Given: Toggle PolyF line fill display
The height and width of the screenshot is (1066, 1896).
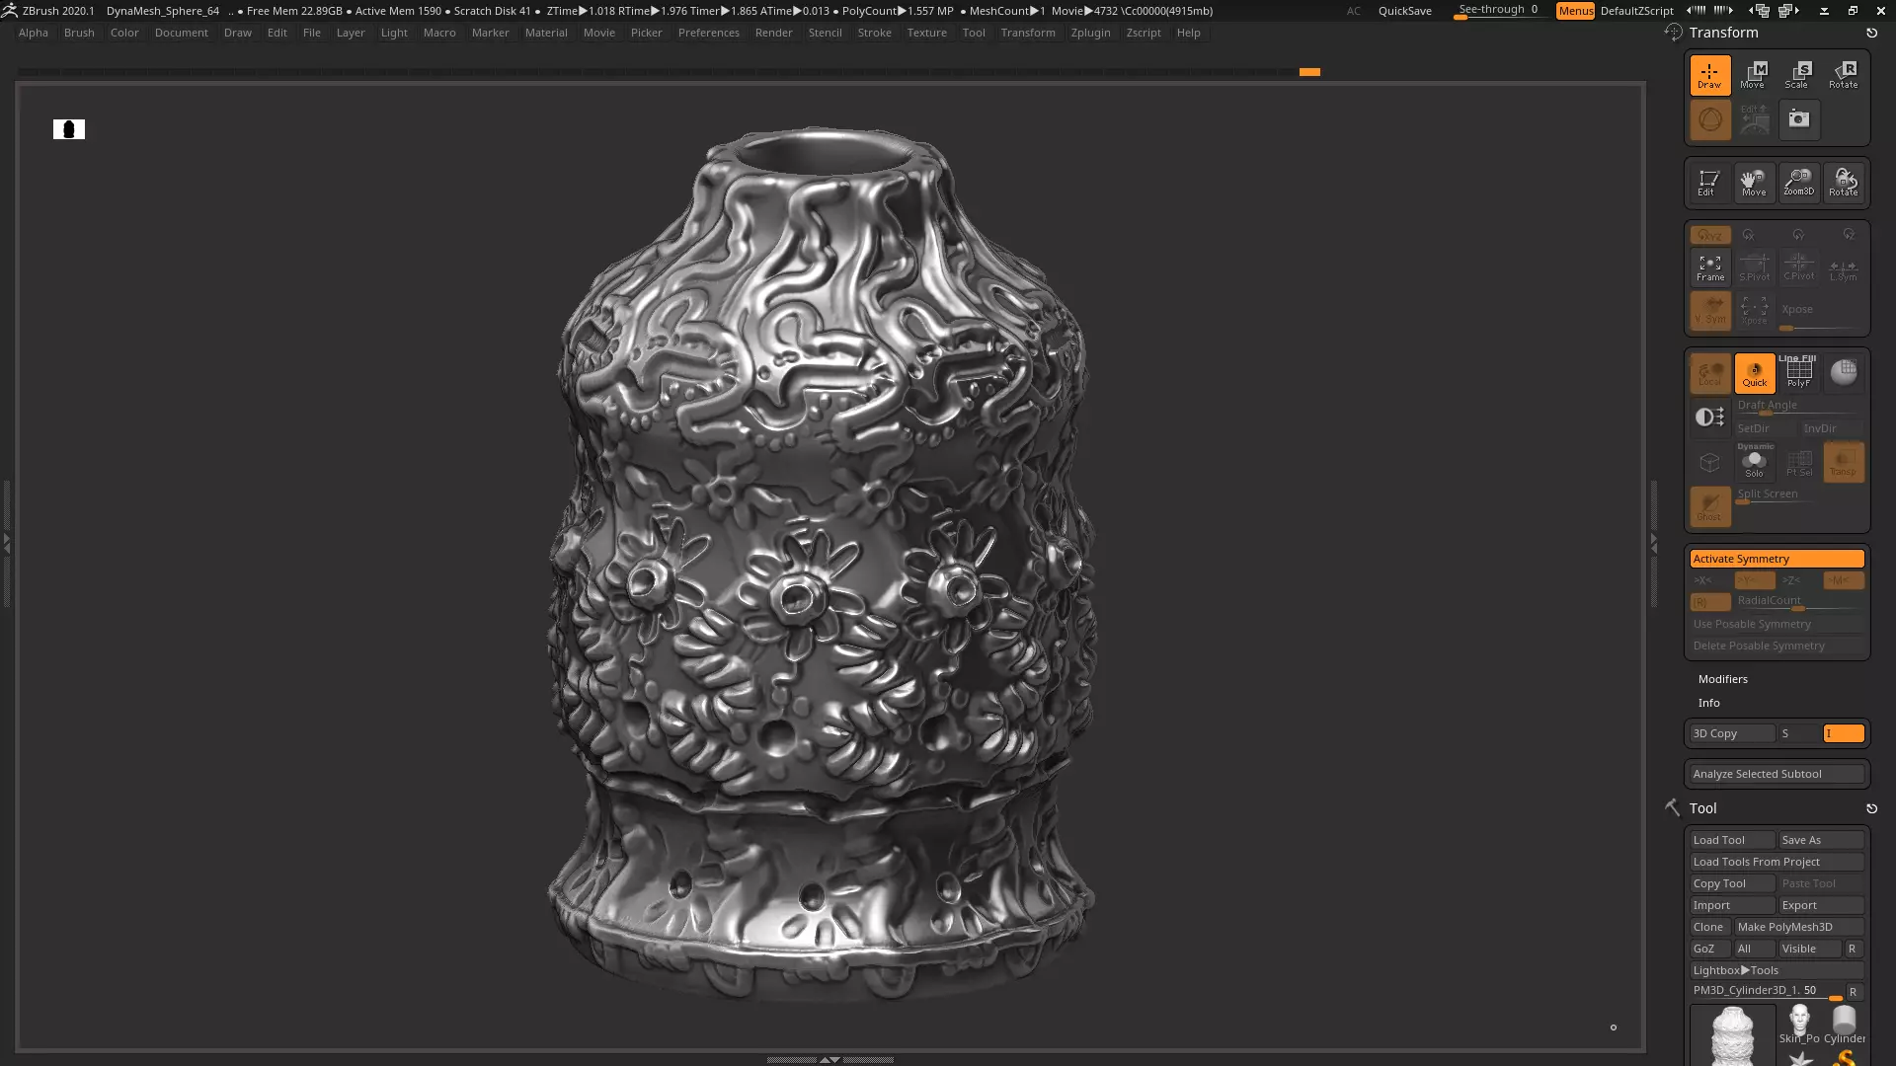Looking at the screenshot, I should click(x=1798, y=372).
